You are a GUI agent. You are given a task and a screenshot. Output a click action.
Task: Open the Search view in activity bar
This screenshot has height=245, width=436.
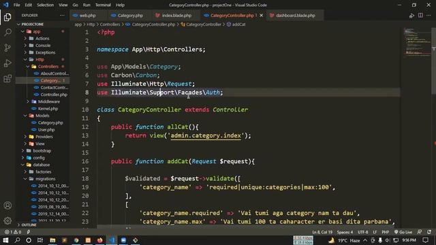[7, 33]
